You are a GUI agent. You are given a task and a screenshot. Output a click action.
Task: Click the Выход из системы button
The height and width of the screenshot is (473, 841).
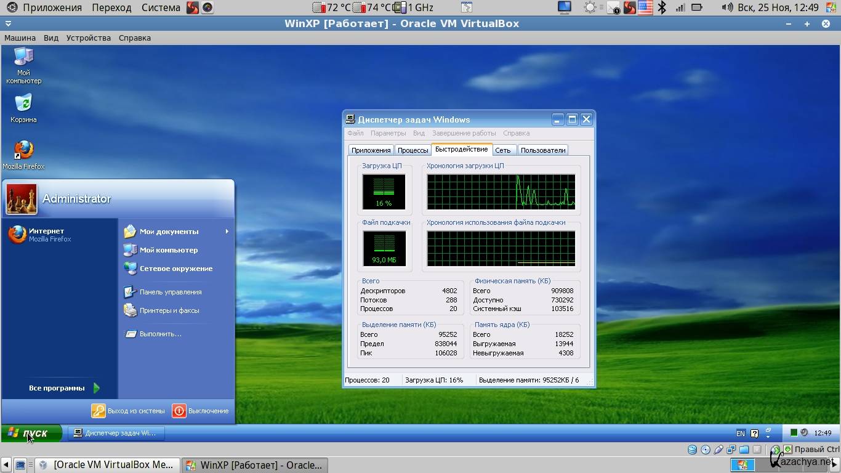click(128, 411)
